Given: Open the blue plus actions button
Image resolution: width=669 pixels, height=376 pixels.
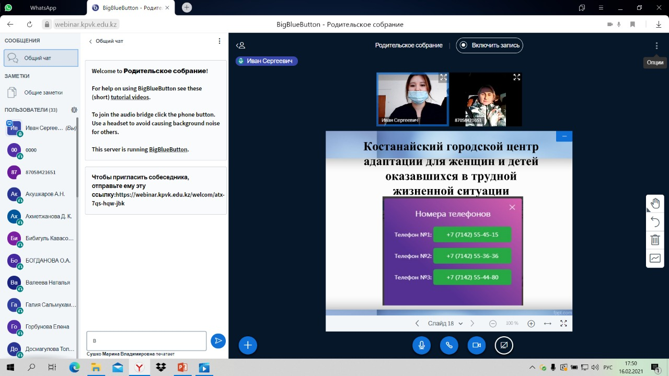Looking at the screenshot, I should [x=248, y=345].
